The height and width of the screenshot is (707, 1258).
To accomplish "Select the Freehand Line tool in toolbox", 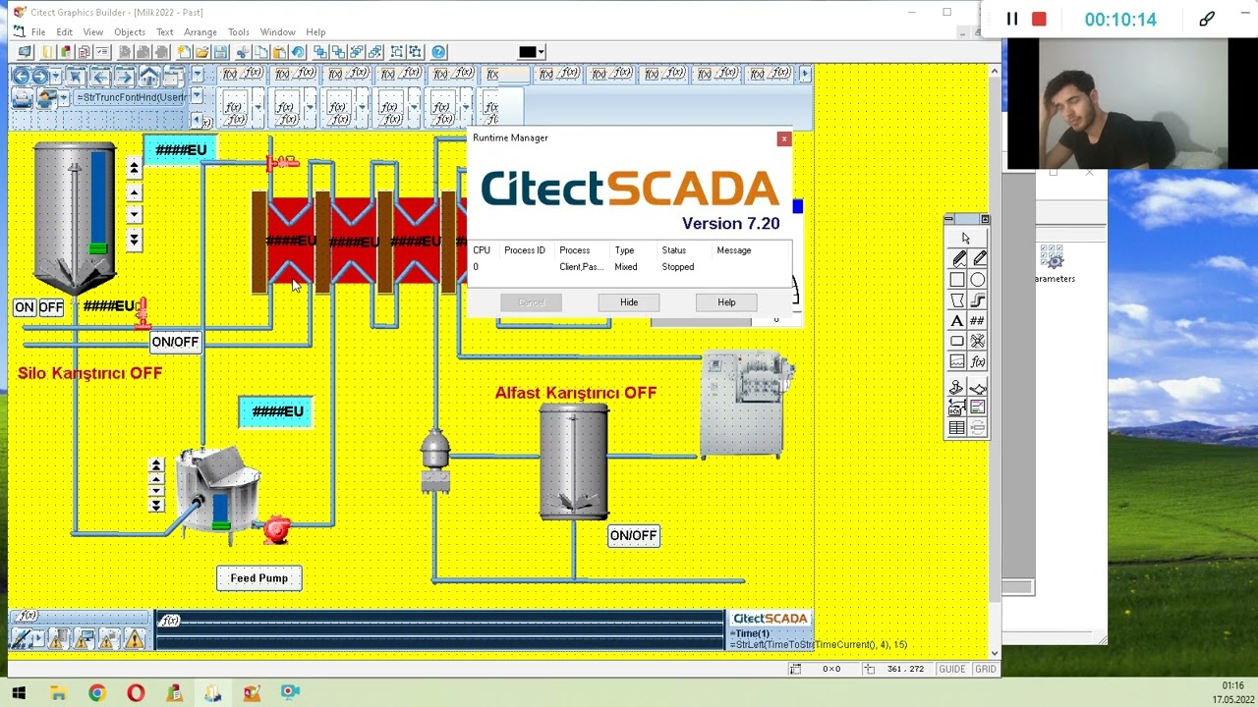I will coord(957,259).
